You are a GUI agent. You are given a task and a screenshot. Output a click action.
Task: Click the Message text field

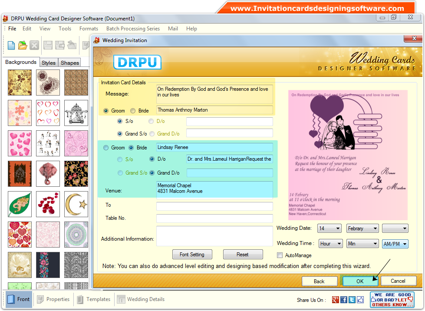click(214, 94)
